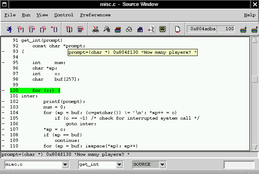
Task: Open the Preferences menu
Action: coord(95,15)
